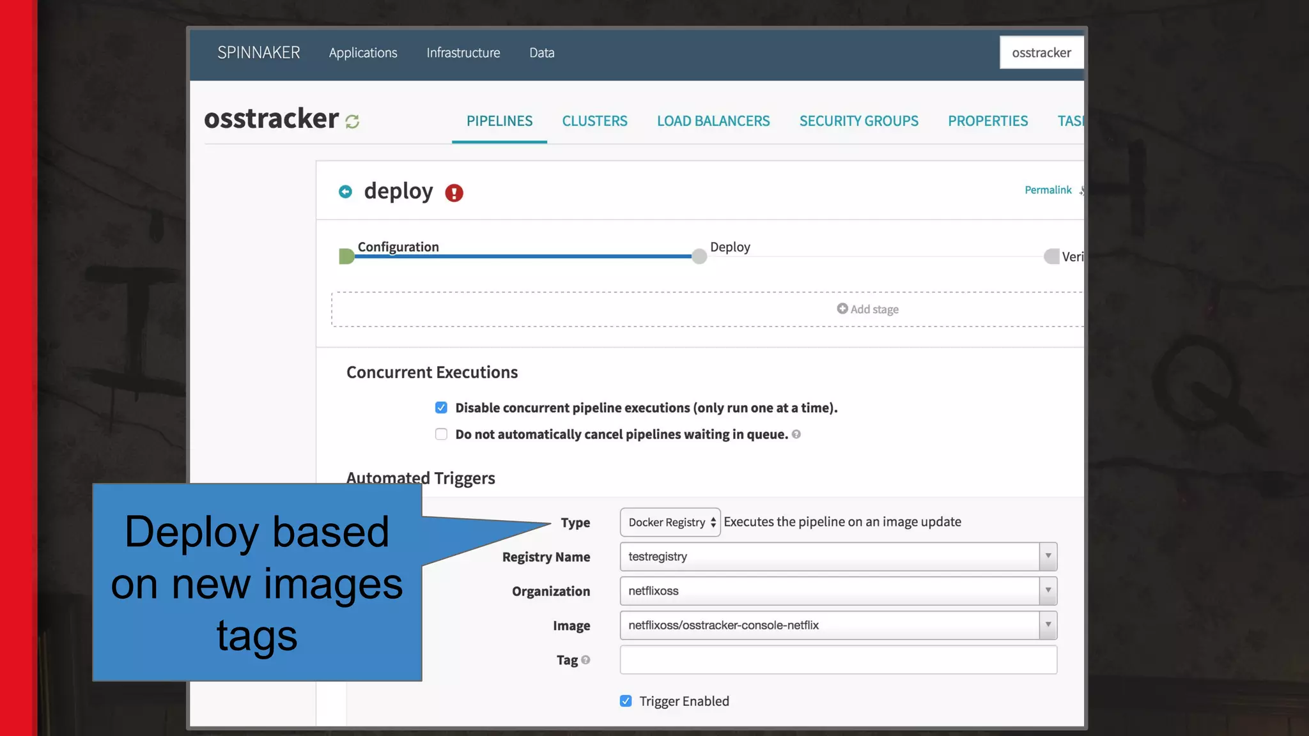Toggle Disable concurrent pipeline executions checkbox
Screen dimensions: 1309x736
441,408
